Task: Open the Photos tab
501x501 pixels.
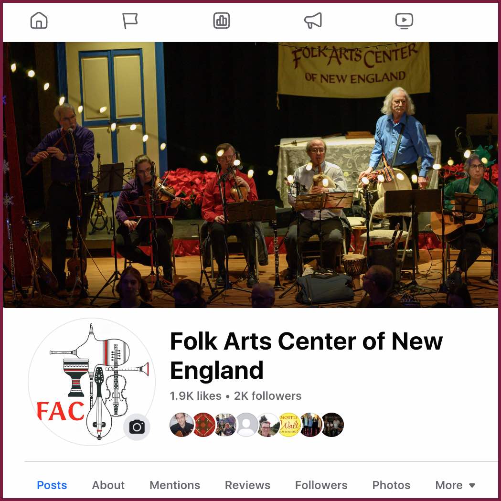Action: (x=391, y=485)
